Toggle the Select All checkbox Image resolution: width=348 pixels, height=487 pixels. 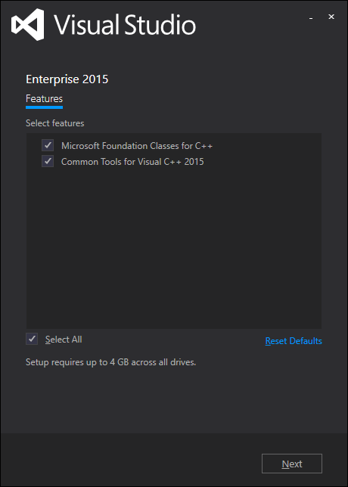click(x=32, y=339)
